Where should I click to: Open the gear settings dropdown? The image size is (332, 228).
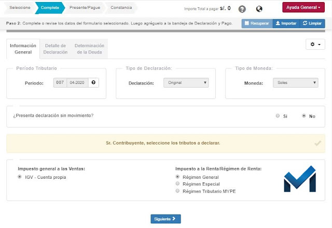point(315,45)
